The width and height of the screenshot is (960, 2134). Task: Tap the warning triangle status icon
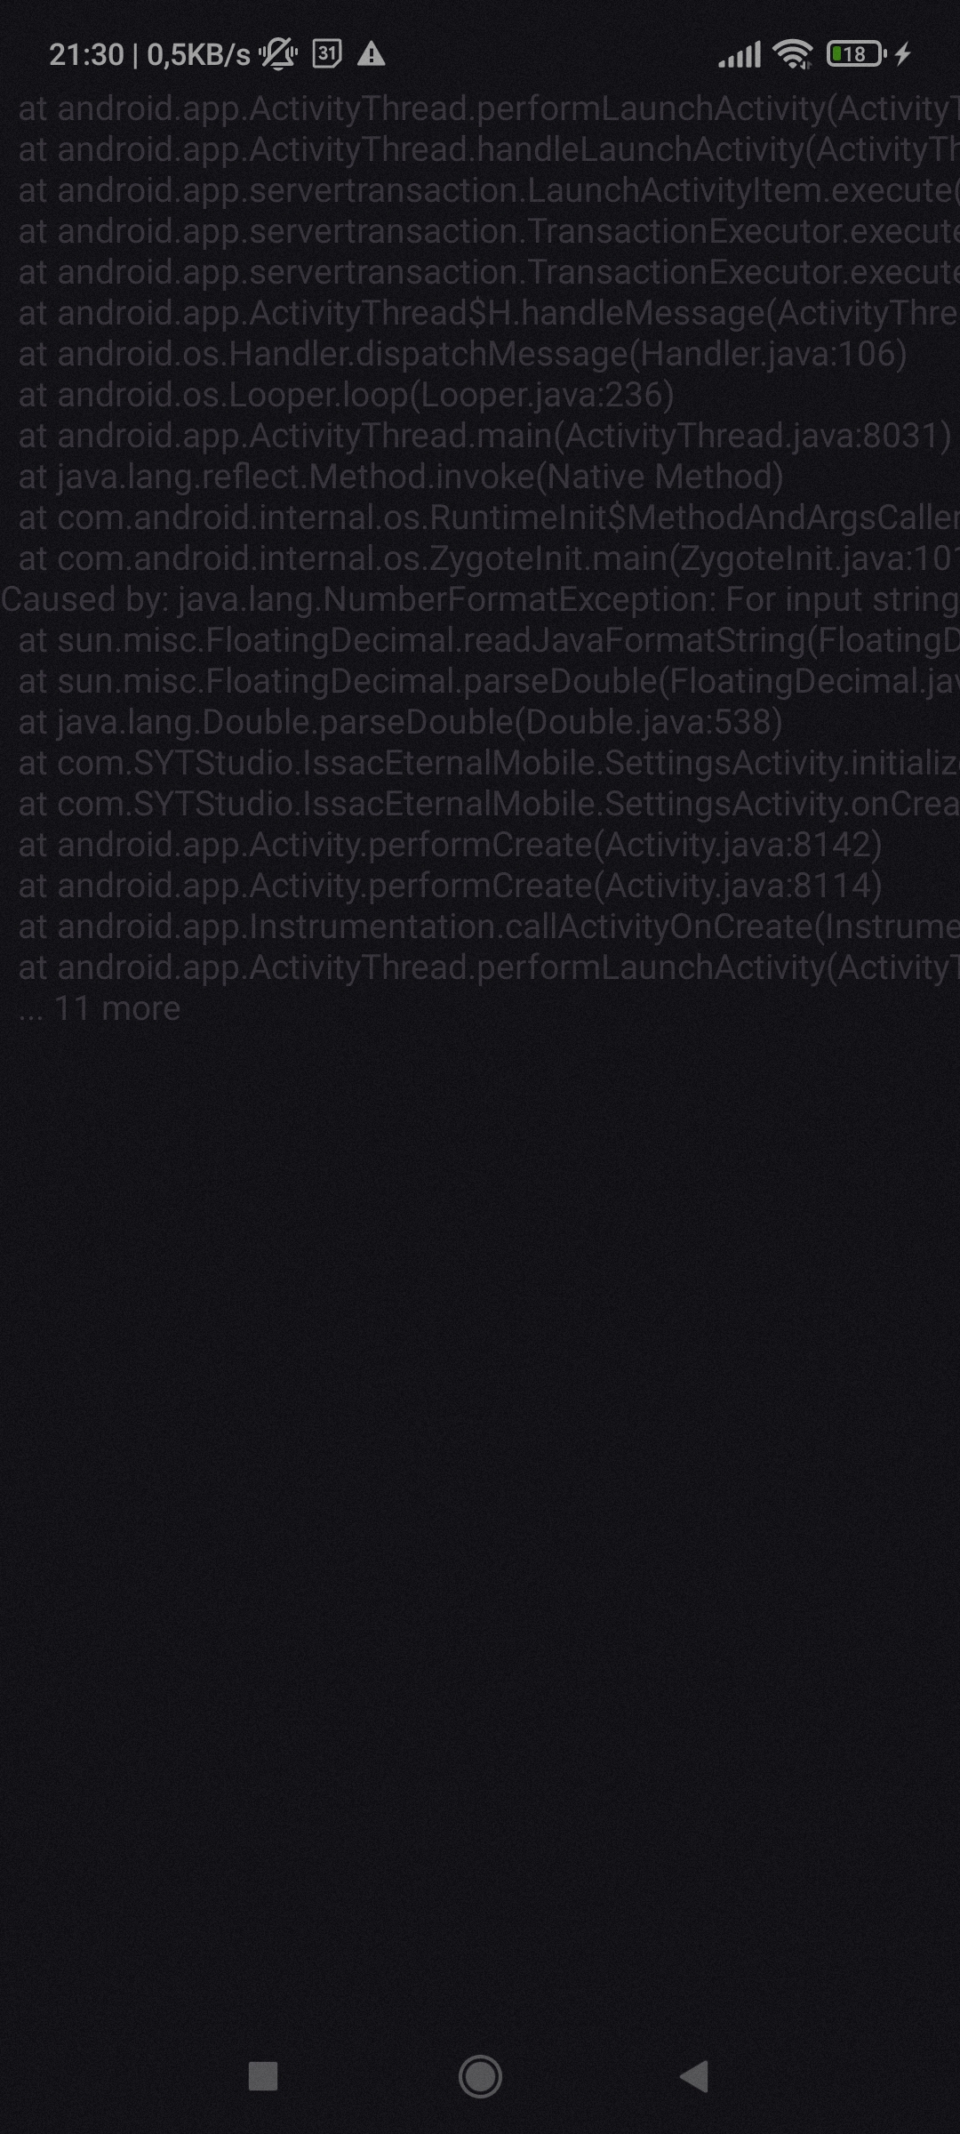(x=371, y=54)
